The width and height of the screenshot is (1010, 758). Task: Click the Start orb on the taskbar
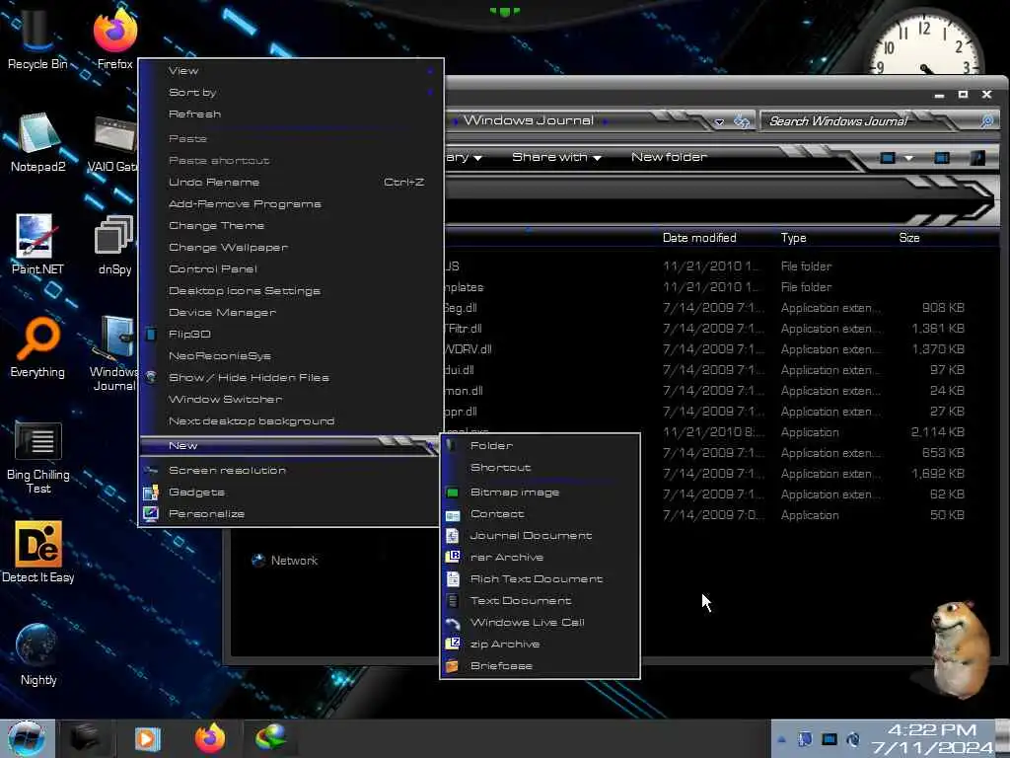[26, 738]
